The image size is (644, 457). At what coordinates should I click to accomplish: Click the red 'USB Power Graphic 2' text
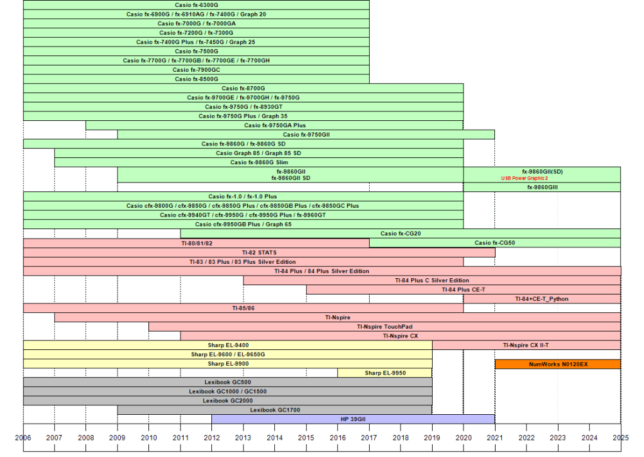pyautogui.click(x=525, y=178)
